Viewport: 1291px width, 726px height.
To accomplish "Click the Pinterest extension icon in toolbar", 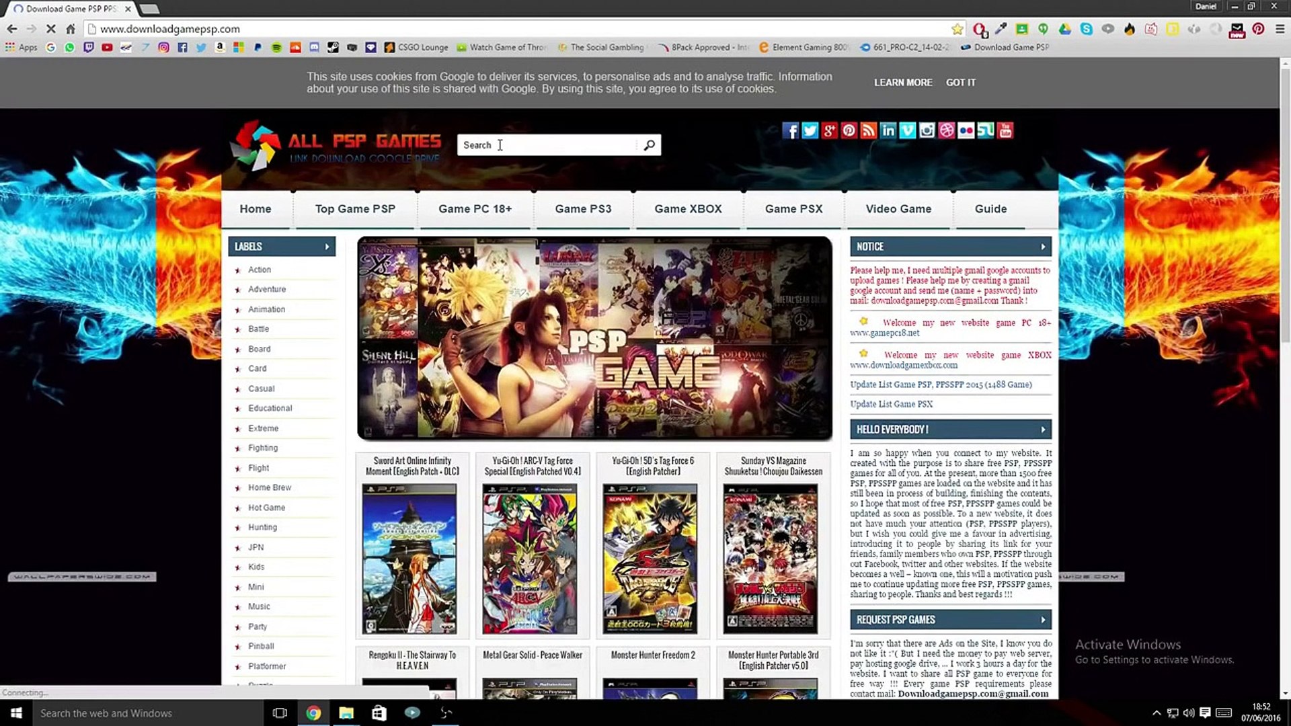I will coord(1258,29).
